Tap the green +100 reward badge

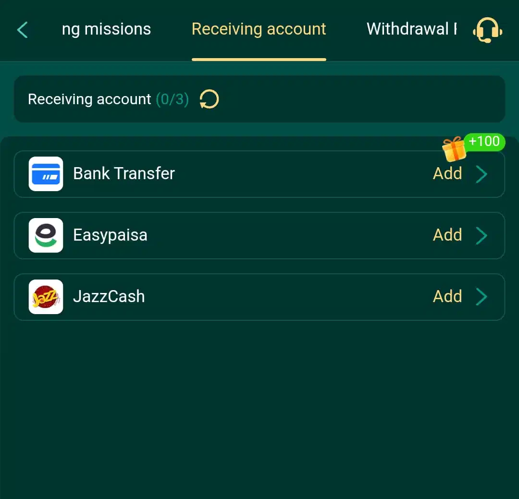click(x=484, y=142)
